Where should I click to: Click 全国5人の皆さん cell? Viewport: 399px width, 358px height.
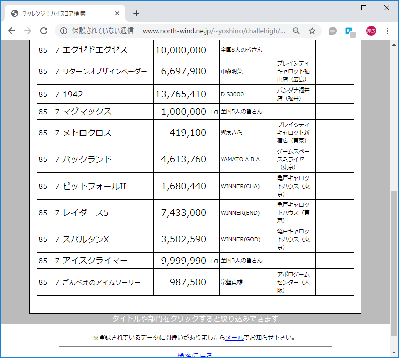[x=242, y=111]
